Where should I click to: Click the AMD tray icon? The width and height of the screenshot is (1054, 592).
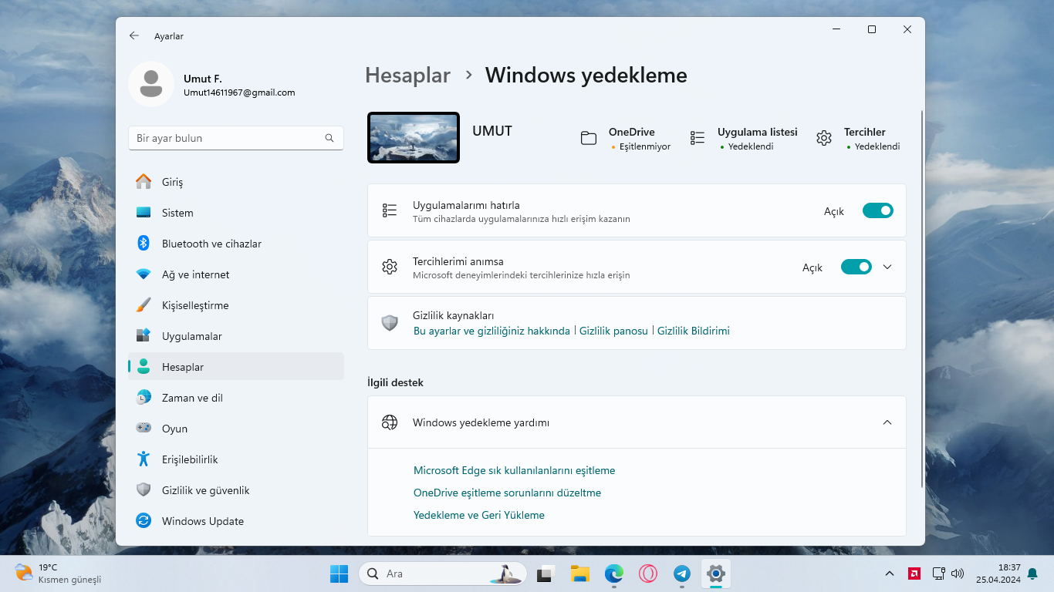coord(914,573)
